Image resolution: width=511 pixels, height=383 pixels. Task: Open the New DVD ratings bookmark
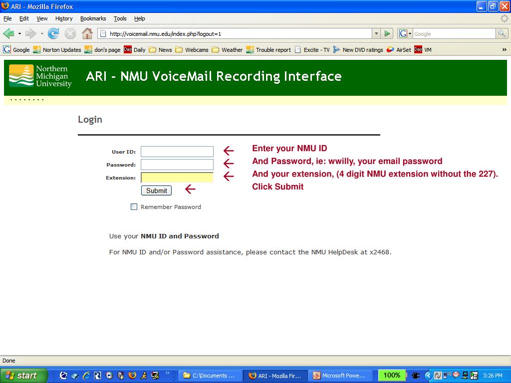[x=358, y=50]
